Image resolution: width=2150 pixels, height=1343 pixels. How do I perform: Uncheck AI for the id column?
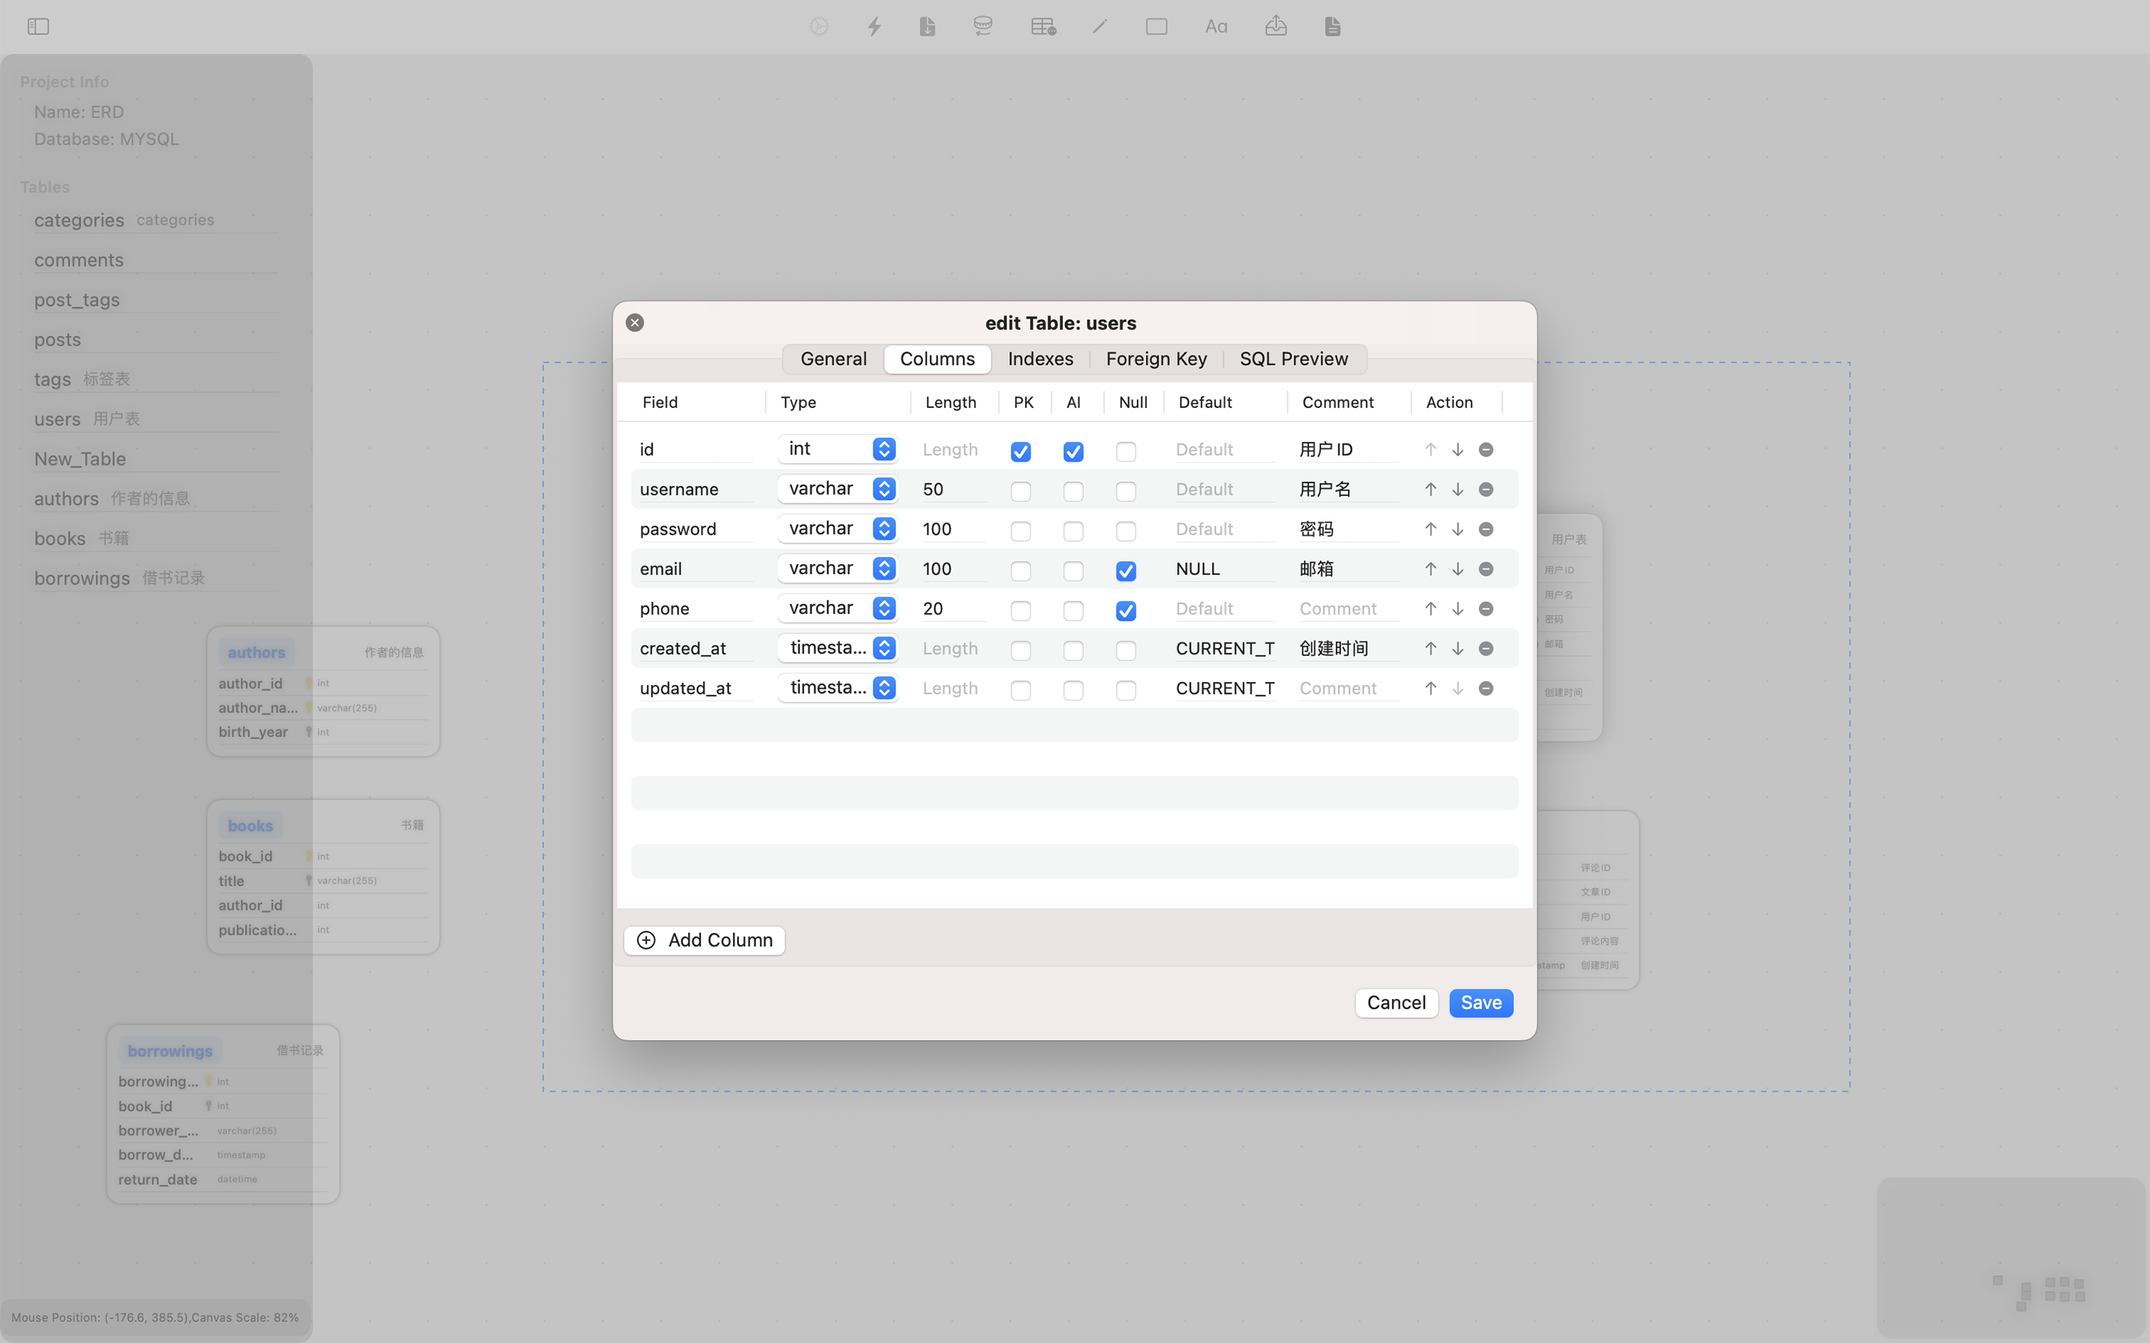(x=1074, y=451)
